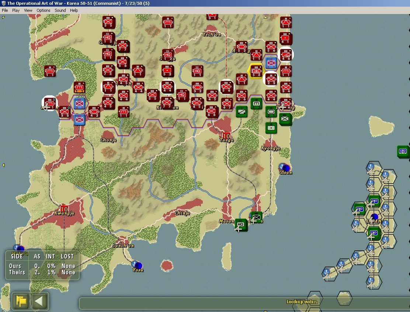Click the Kyongju city label
410x312 pixels.
[x=271, y=148]
